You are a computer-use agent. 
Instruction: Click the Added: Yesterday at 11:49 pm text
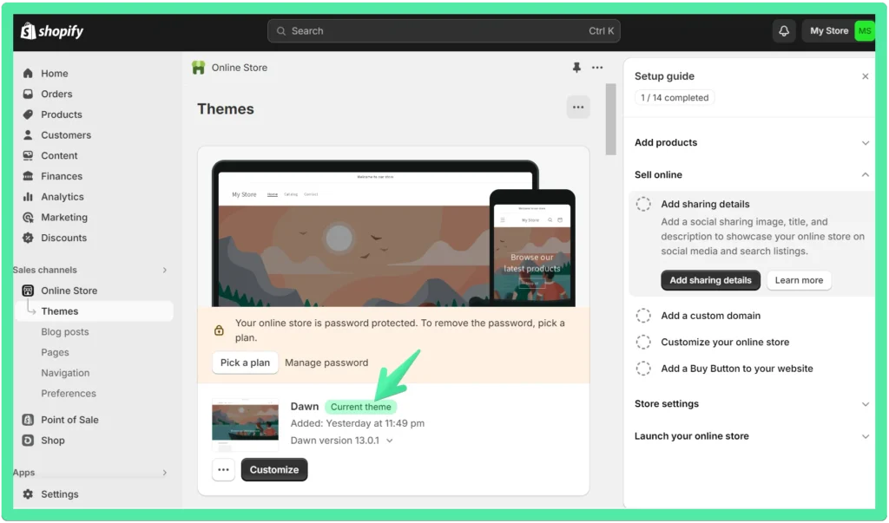[x=357, y=423]
